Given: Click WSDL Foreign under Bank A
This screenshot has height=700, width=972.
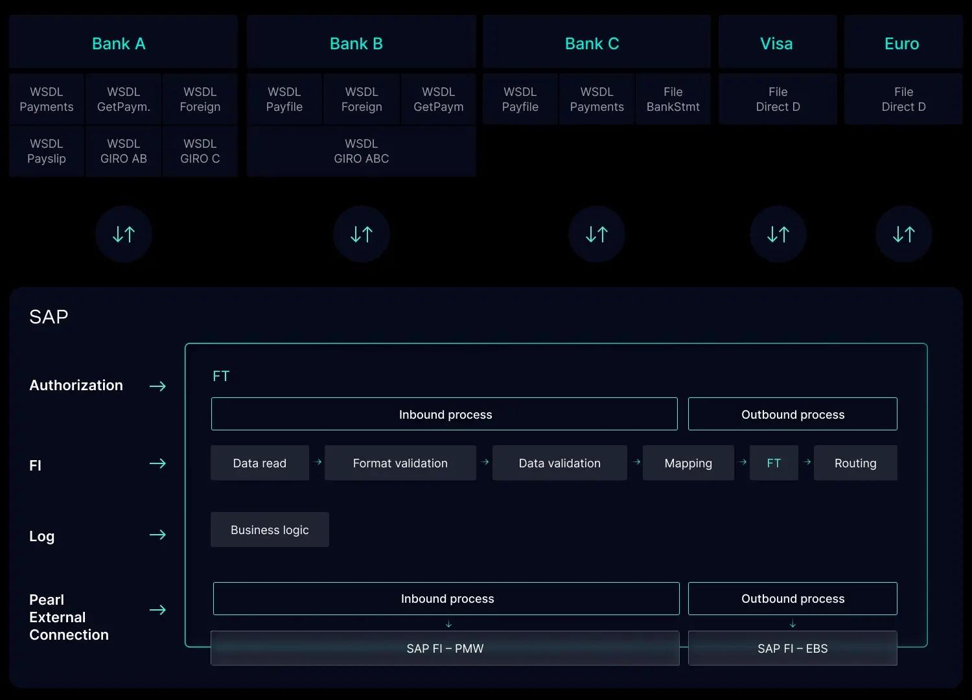Looking at the screenshot, I should 200,99.
